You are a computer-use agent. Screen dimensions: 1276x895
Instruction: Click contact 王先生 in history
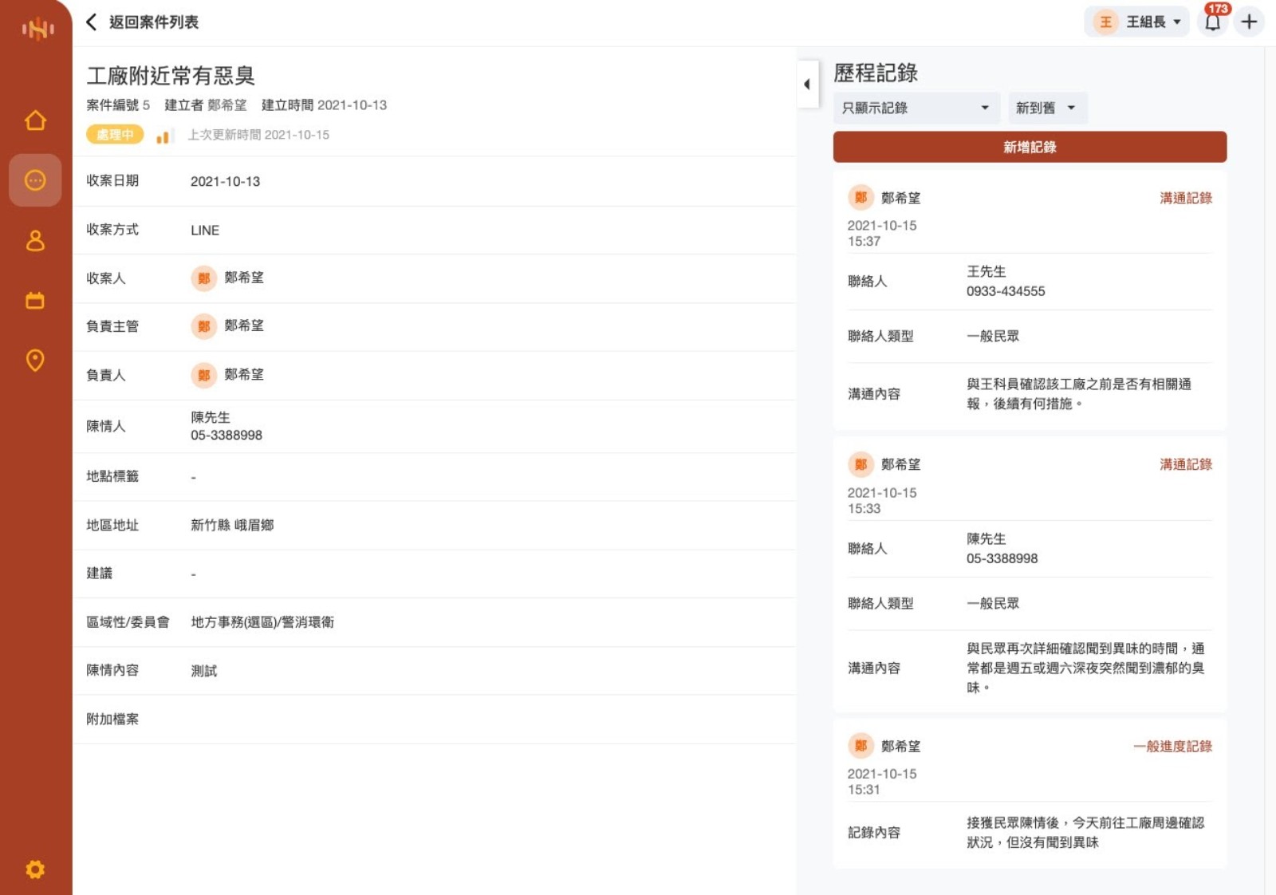point(987,272)
